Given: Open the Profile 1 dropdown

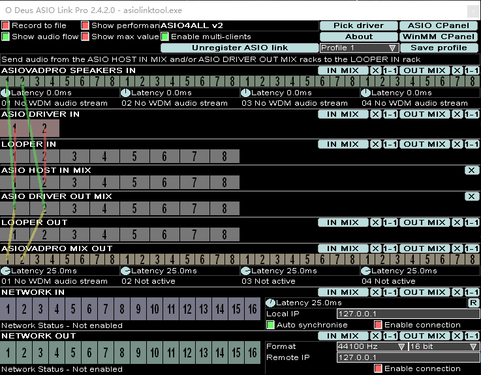Looking at the screenshot, I should pyautogui.click(x=359, y=48).
